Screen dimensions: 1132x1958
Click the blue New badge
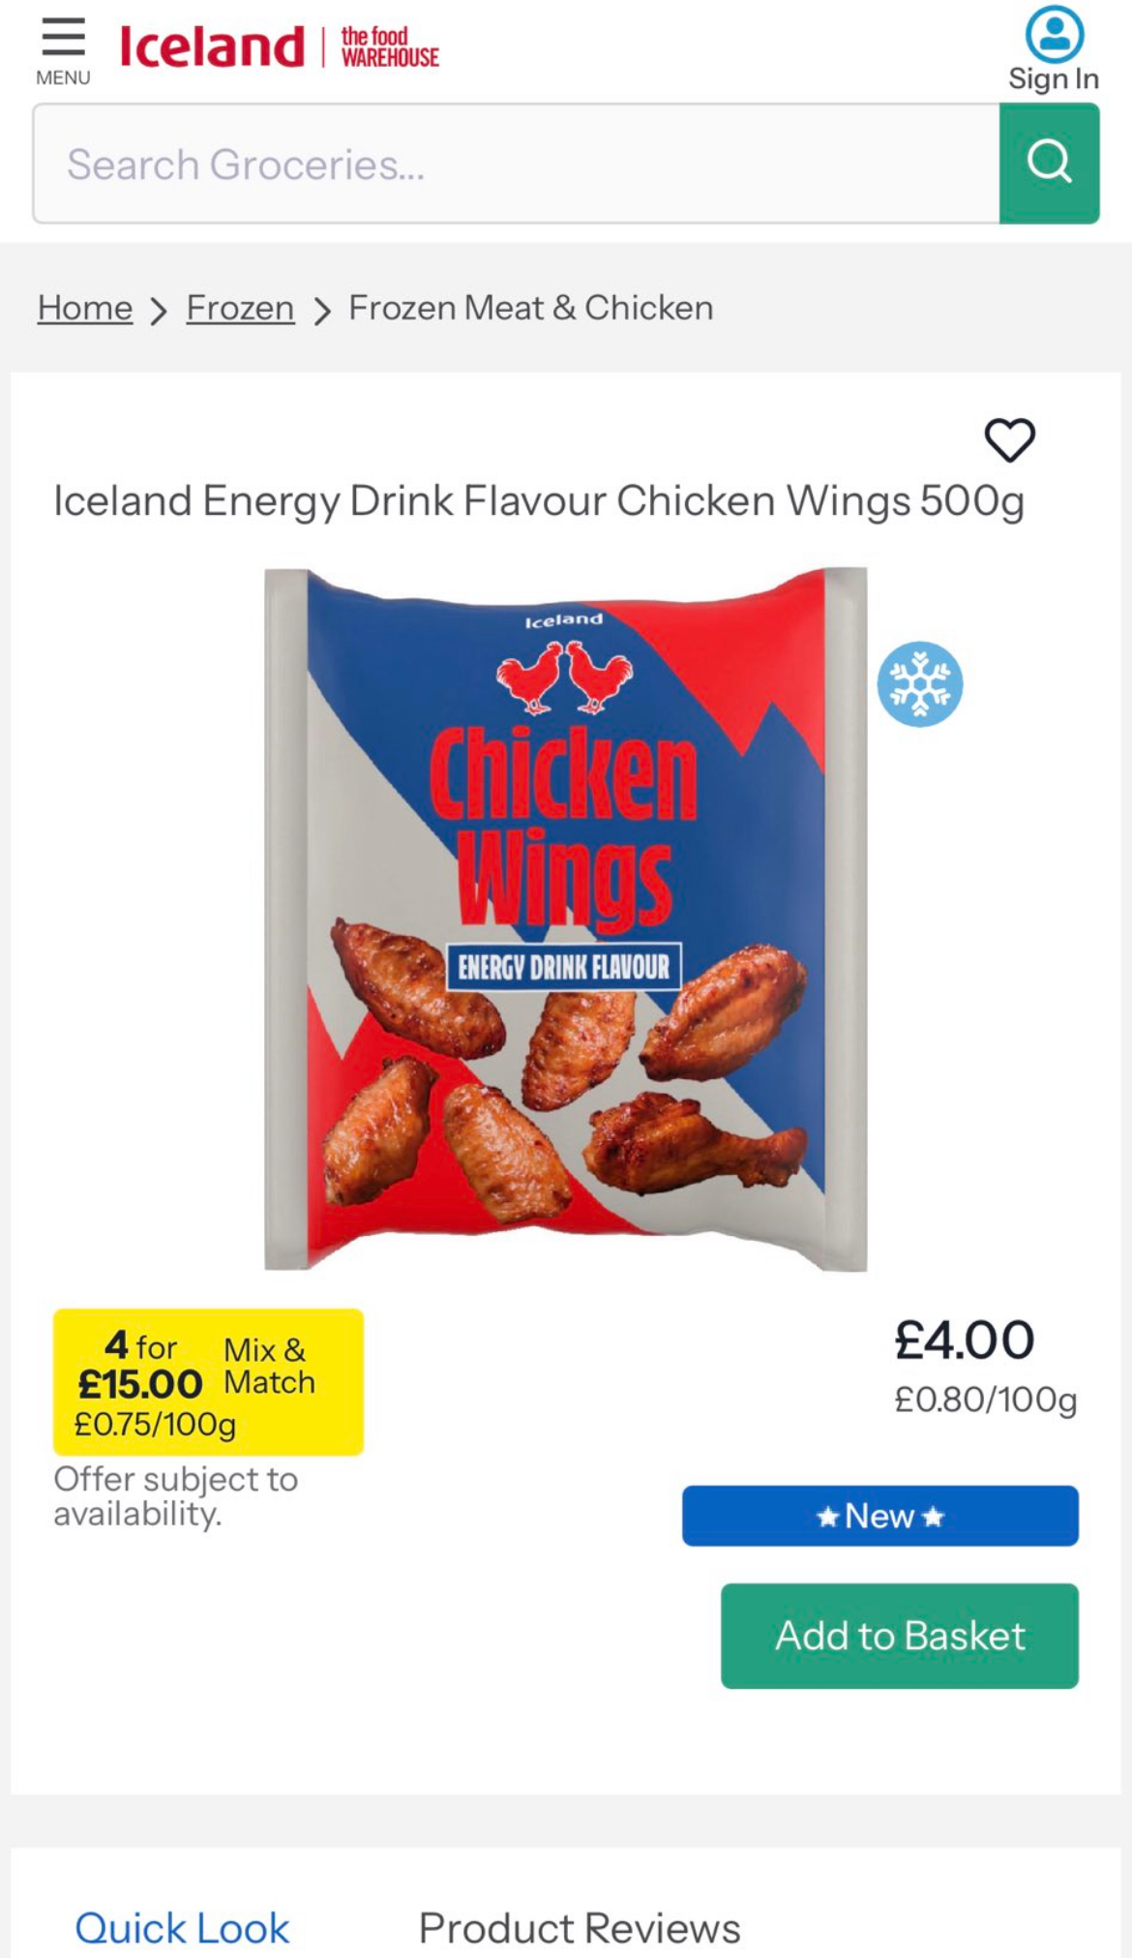pyautogui.click(x=880, y=1516)
